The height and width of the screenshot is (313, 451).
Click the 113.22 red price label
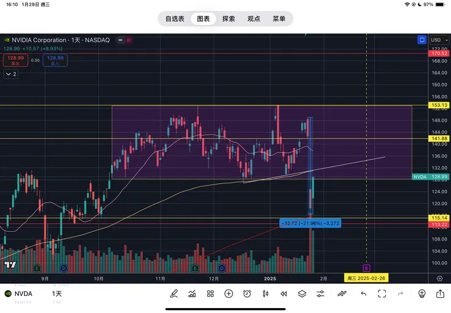tap(439, 225)
